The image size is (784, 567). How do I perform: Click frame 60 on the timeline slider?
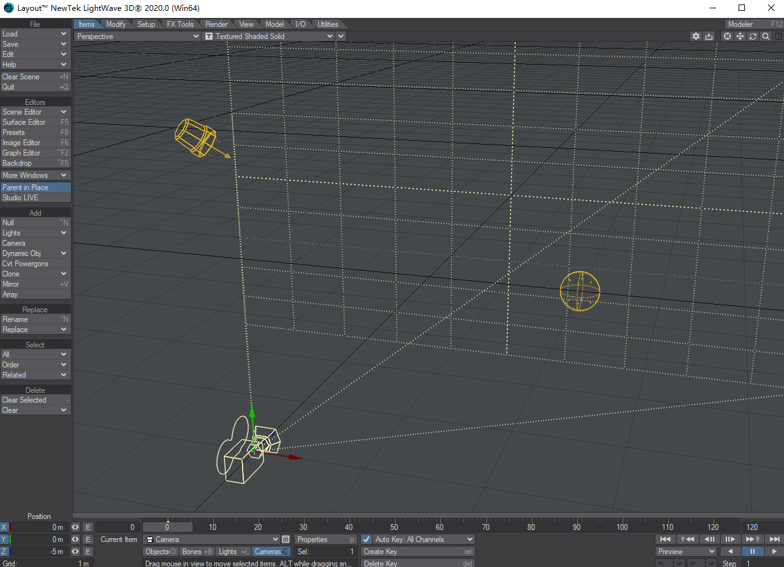click(440, 527)
